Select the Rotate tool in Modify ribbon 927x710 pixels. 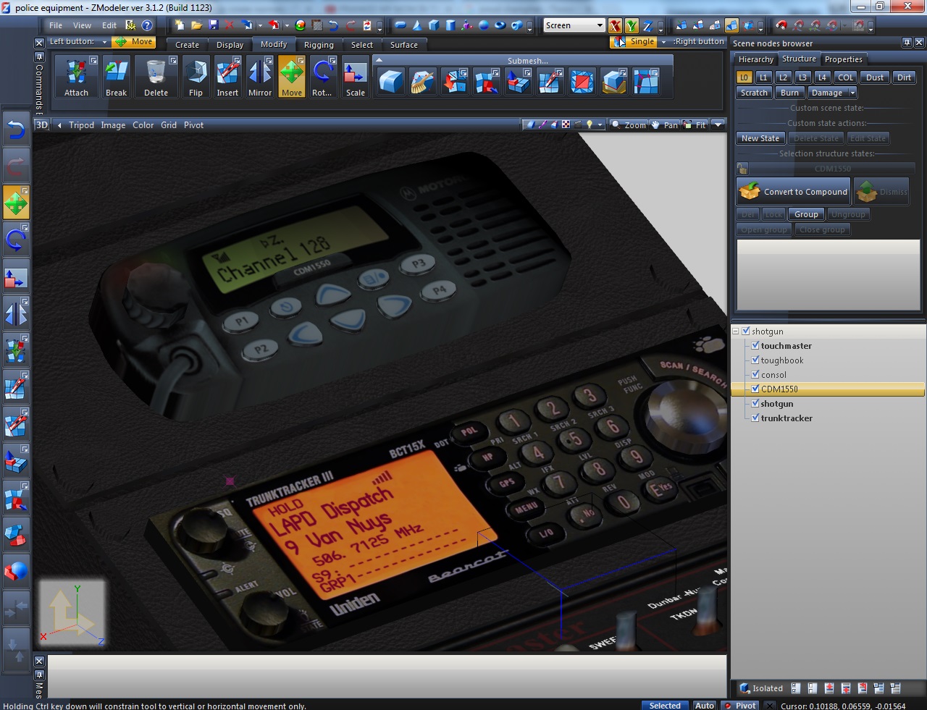coord(322,77)
